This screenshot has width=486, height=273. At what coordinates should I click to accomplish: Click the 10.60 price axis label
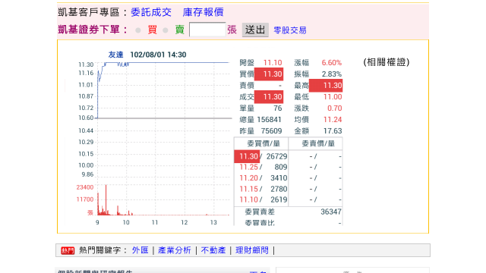(86, 118)
